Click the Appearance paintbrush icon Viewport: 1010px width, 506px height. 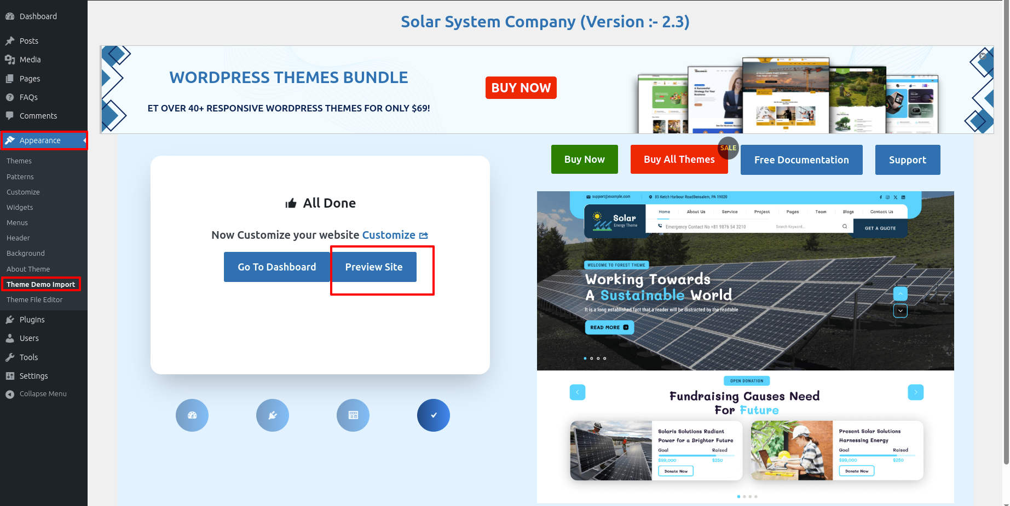pos(10,140)
